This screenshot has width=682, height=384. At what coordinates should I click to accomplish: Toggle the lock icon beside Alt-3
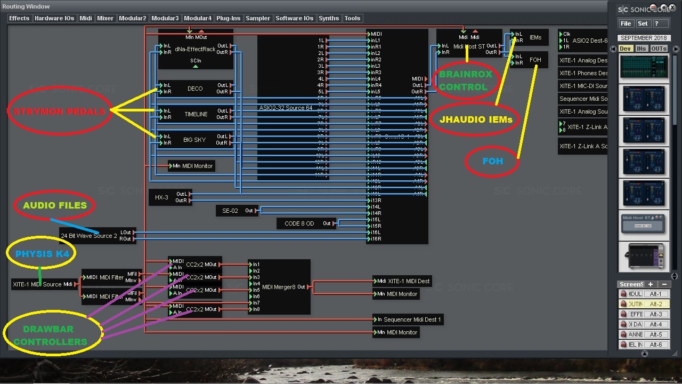click(623, 314)
